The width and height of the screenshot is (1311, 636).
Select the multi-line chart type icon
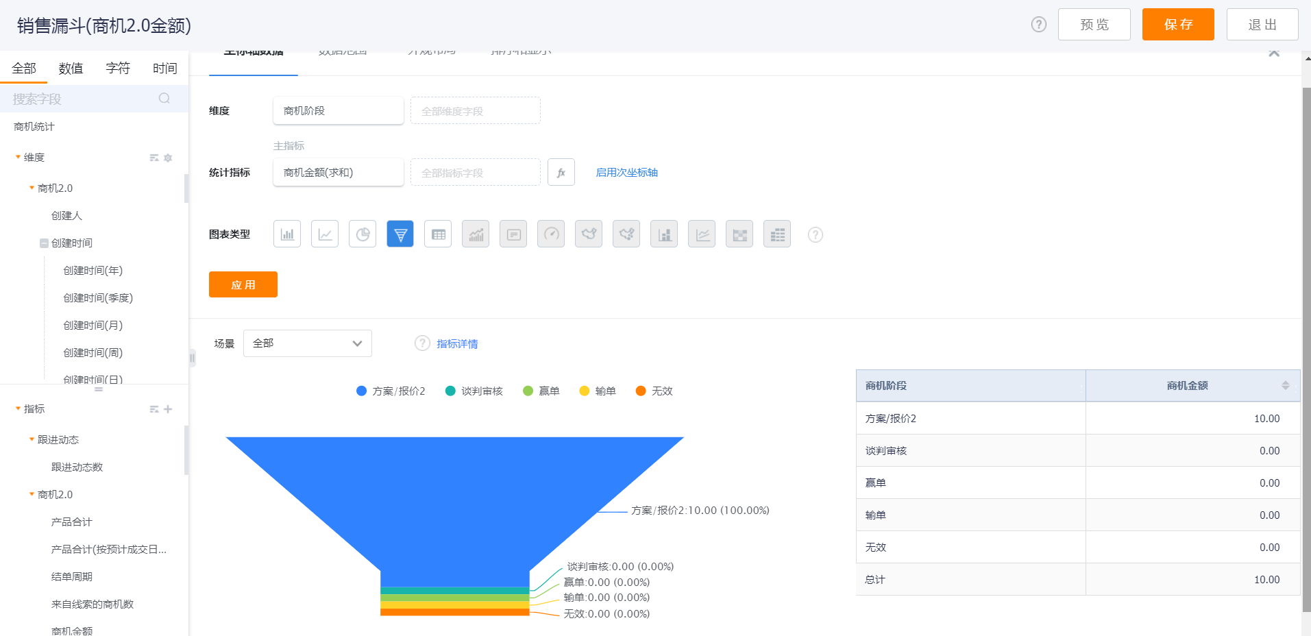click(x=702, y=234)
